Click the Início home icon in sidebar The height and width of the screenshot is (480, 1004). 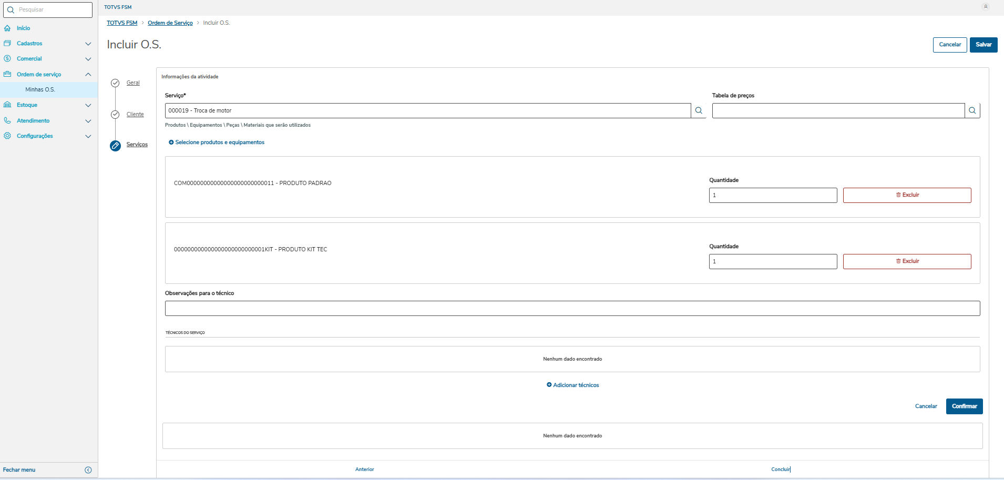click(x=7, y=28)
